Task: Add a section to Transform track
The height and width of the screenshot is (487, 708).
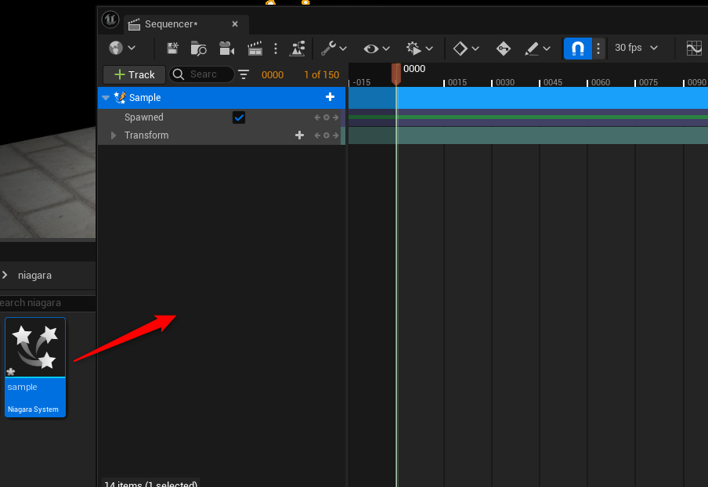Action: 299,135
